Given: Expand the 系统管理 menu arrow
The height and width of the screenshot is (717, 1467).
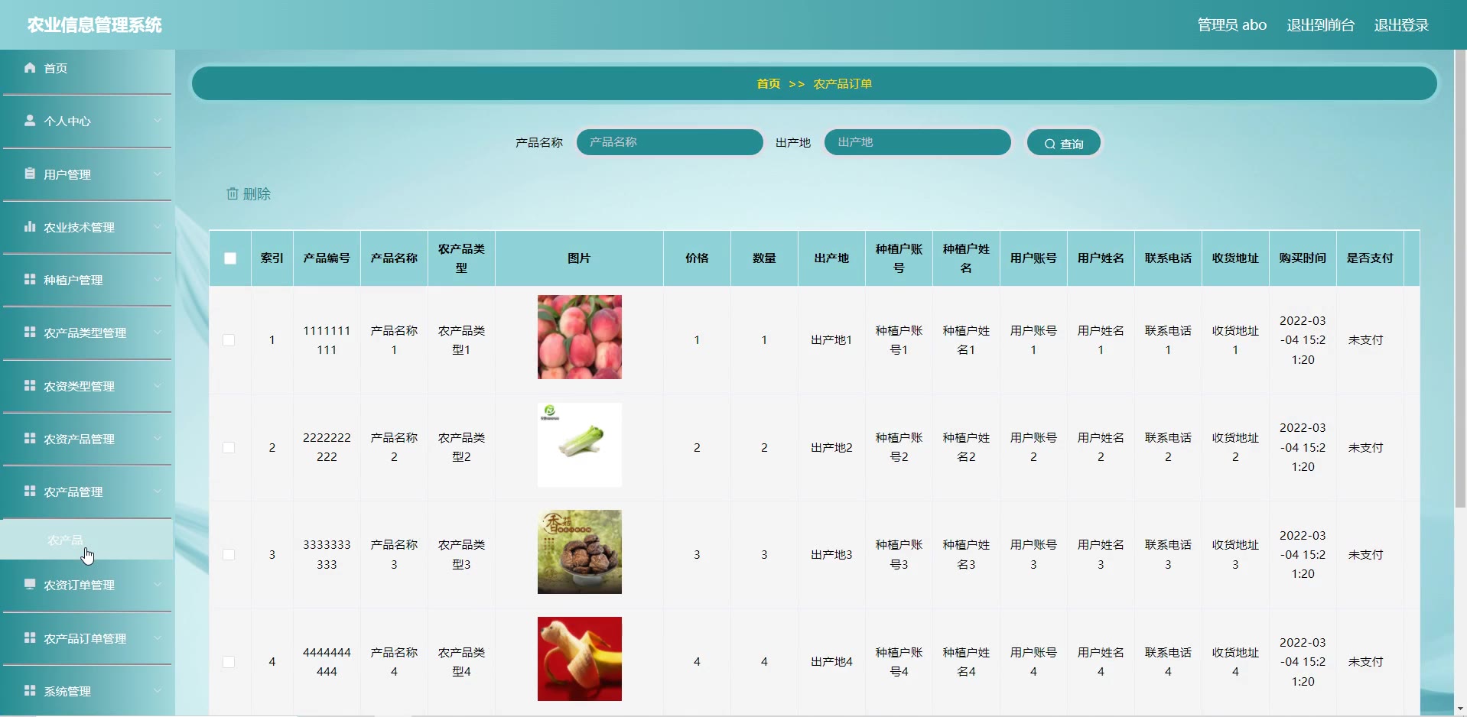Looking at the screenshot, I should coord(158,690).
